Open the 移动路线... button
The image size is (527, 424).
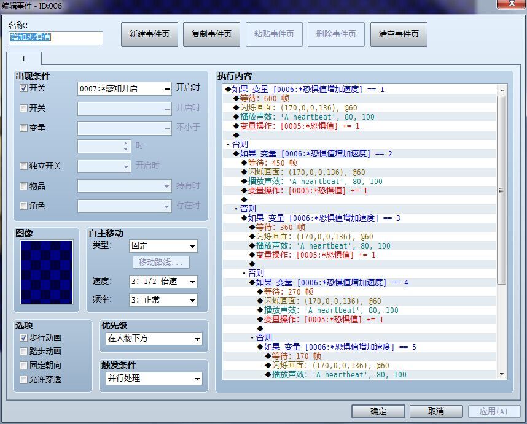[161, 262]
